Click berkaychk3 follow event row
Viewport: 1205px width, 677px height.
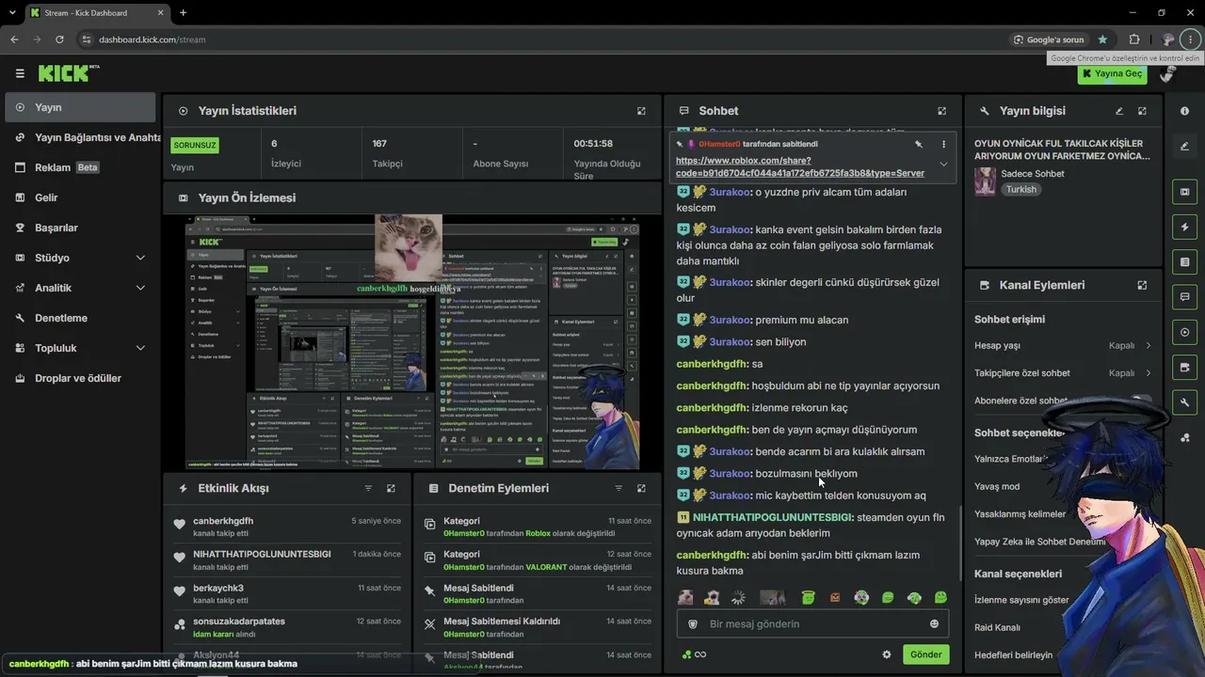tap(287, 594)
